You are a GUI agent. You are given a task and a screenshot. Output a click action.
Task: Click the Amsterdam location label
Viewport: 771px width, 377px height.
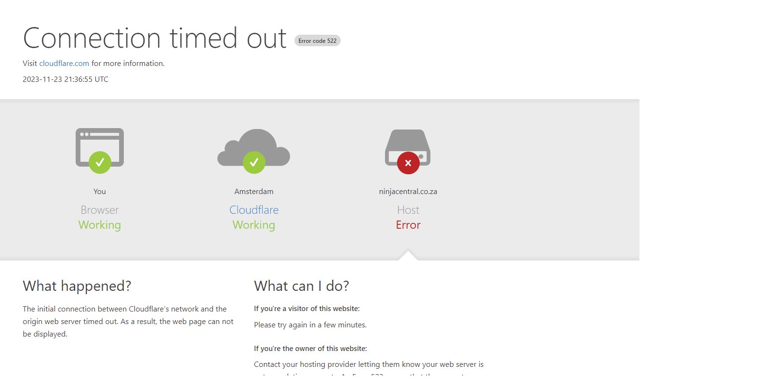click(254, 192)
